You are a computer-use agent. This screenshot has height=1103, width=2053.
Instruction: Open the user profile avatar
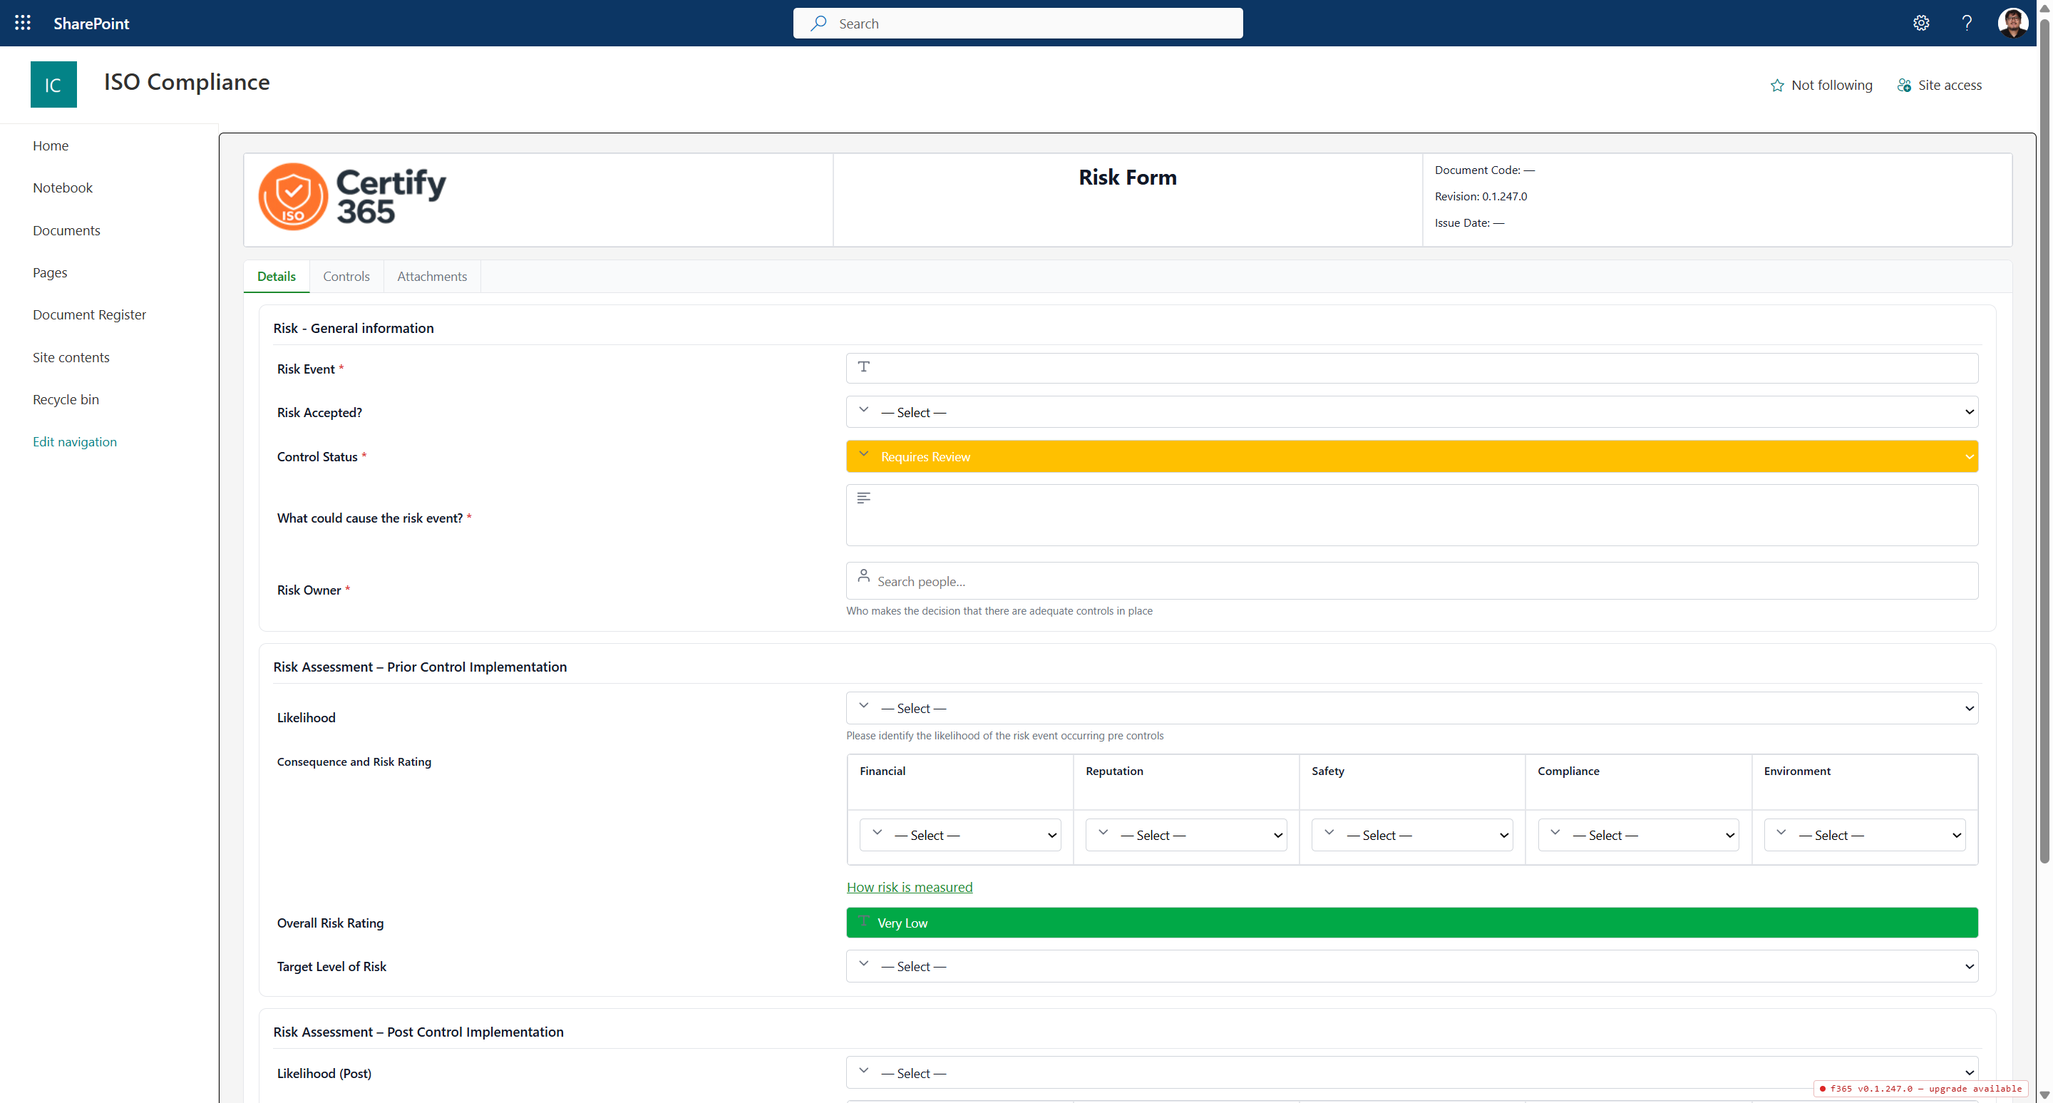[x=2012, y=23]
